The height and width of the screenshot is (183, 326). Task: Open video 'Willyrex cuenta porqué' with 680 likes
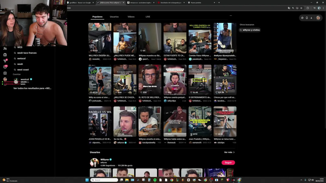(175, 80)
